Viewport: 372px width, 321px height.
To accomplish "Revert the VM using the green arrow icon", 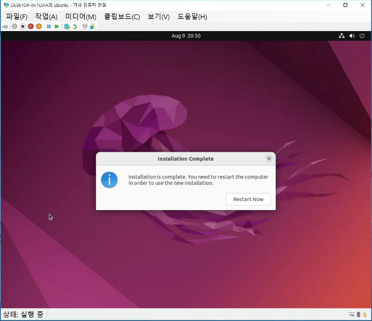I will 75,27.
